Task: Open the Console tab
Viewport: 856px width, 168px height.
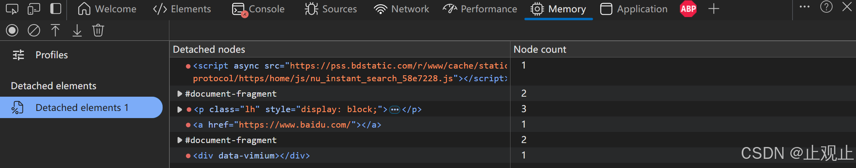Action: click(258, 9)
